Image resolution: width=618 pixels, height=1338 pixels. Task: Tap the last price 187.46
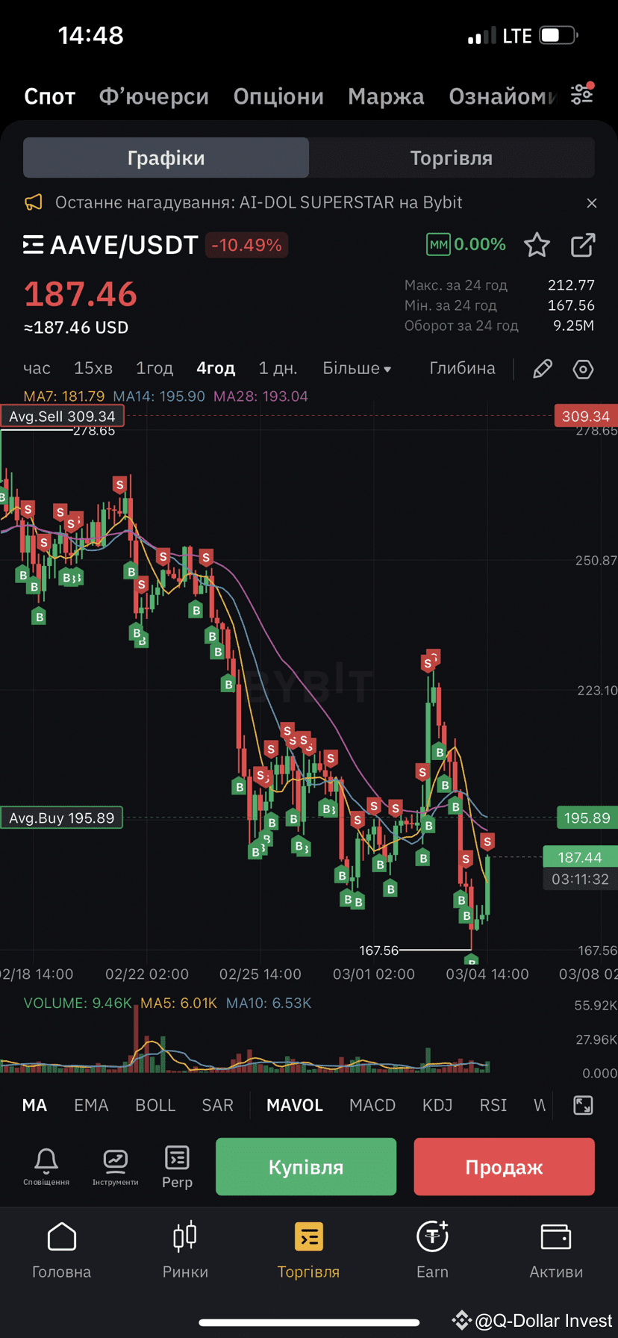[x=81, y=294]
